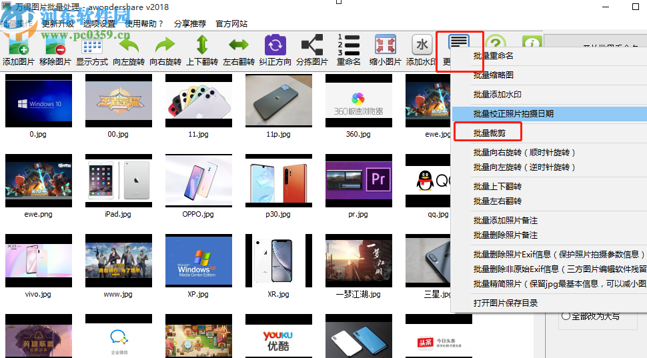Select the p30.jpg thumbnail
647x358 pixels.
tap(279, 181)
